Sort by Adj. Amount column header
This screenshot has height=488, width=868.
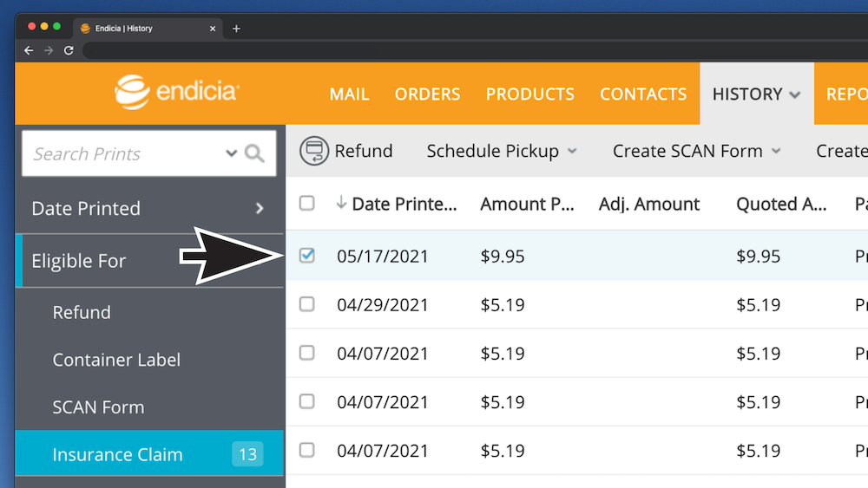tap(648, 204)
